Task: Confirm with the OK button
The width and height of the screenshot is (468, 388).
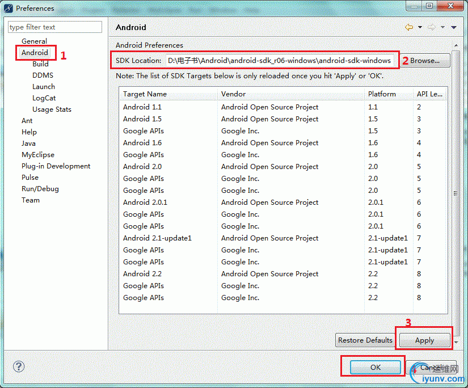Action: (376, 367)
